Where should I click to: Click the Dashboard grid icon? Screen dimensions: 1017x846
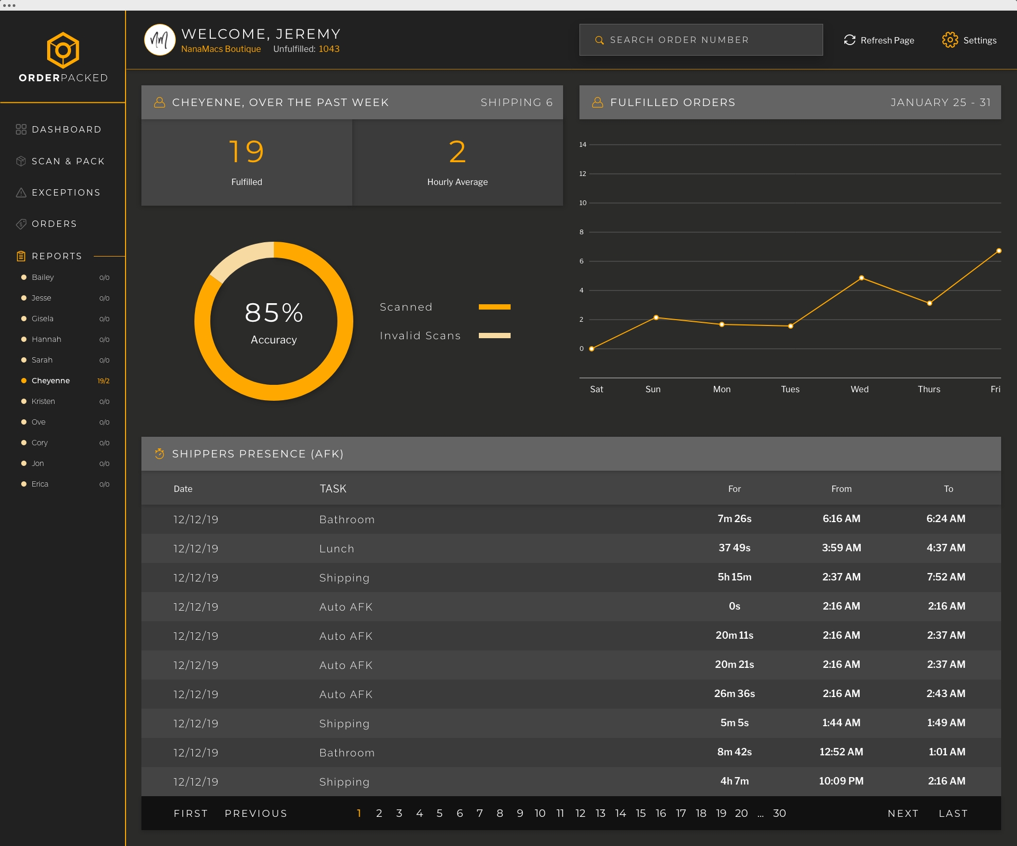click(21, 129)
